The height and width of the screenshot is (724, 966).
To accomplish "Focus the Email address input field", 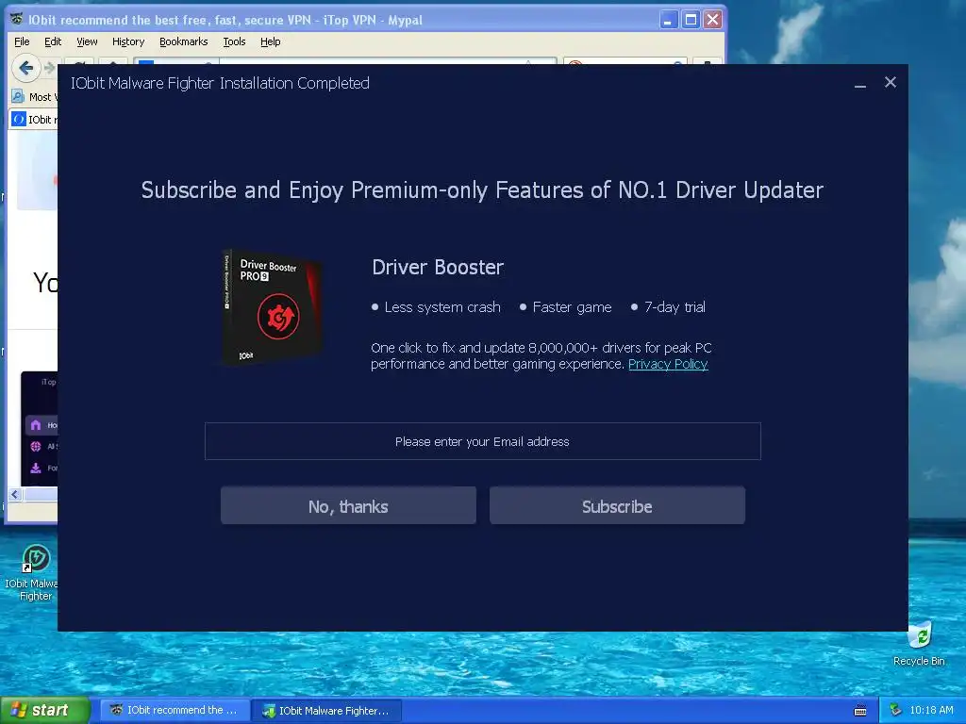I will coord(482,441).
